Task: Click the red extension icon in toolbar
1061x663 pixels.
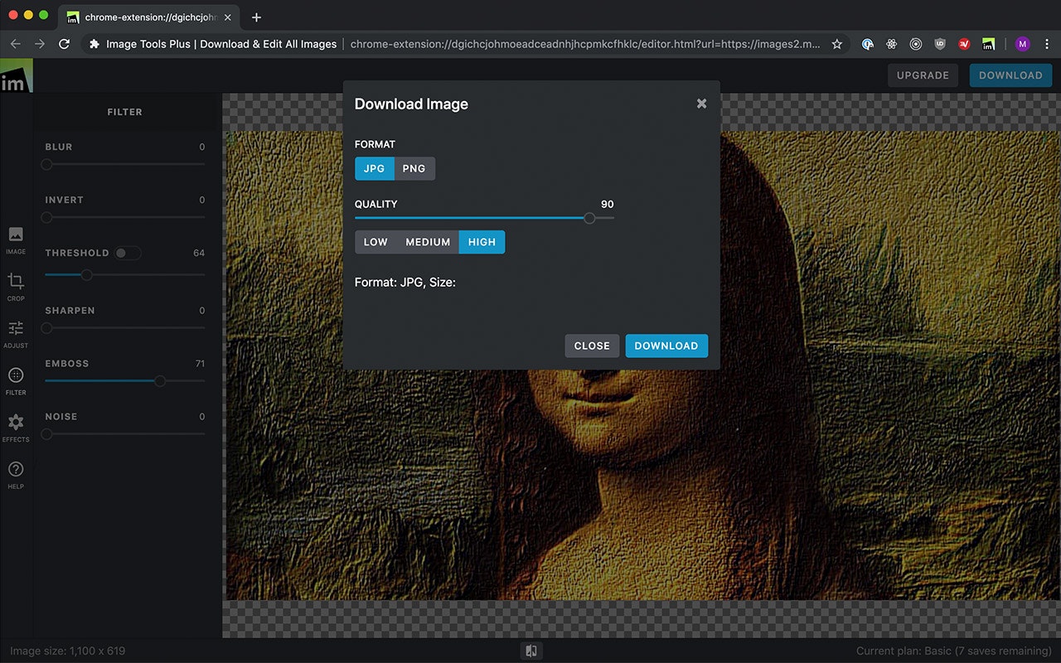Action: point(964,44)
